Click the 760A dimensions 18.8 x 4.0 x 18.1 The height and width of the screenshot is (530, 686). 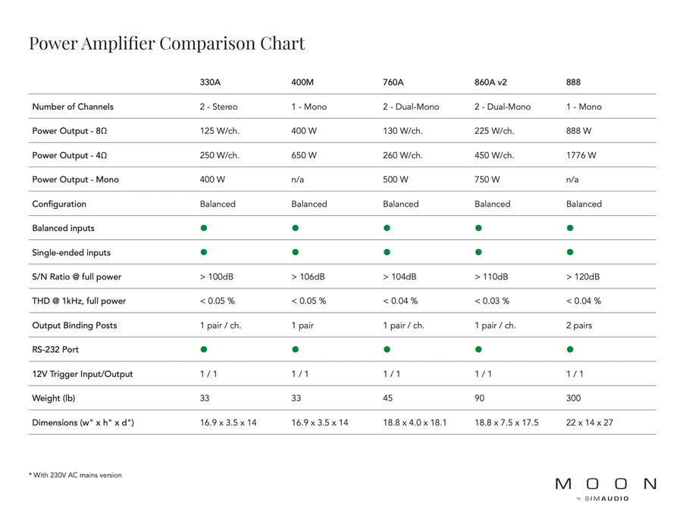(414, 422)
